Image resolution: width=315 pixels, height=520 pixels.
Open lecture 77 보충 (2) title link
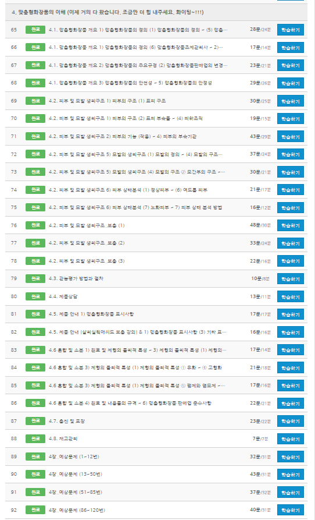[x=87, y=243]
